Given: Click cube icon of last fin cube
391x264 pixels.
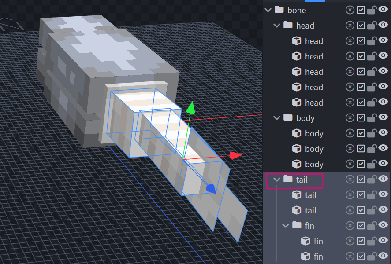Looking at the screenshot, I should click(305, 257).
